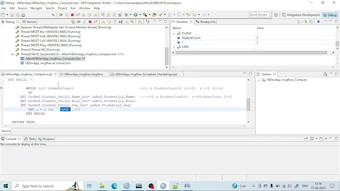Collapse the suspended Thread[14816] node
The image size is (340, 191).
pyautogui.click(x=13, y=54)
